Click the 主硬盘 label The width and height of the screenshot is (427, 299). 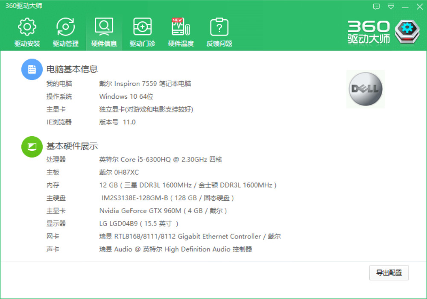click(x=56, y=198)
